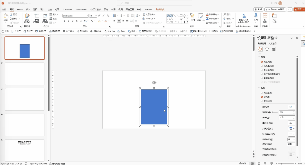Click the New Slide icon
The image size is (305, 165).
[37, 16]
